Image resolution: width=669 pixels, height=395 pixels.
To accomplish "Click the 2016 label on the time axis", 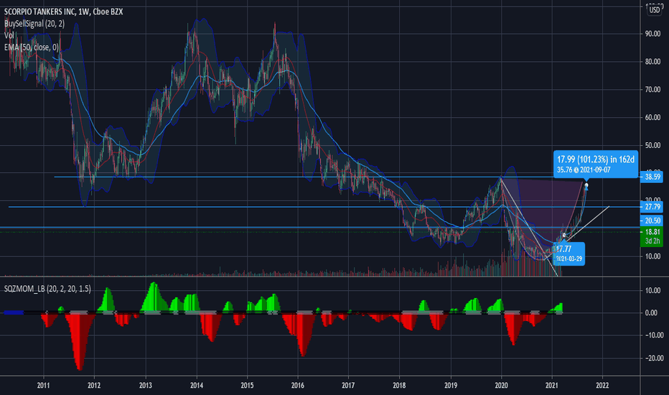I will coord(298,386).
